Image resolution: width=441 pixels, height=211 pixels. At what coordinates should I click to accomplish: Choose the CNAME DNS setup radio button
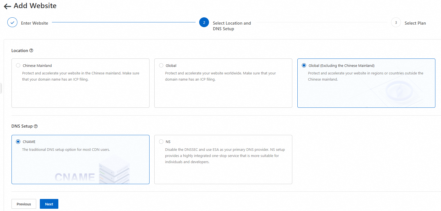[18, 142]
